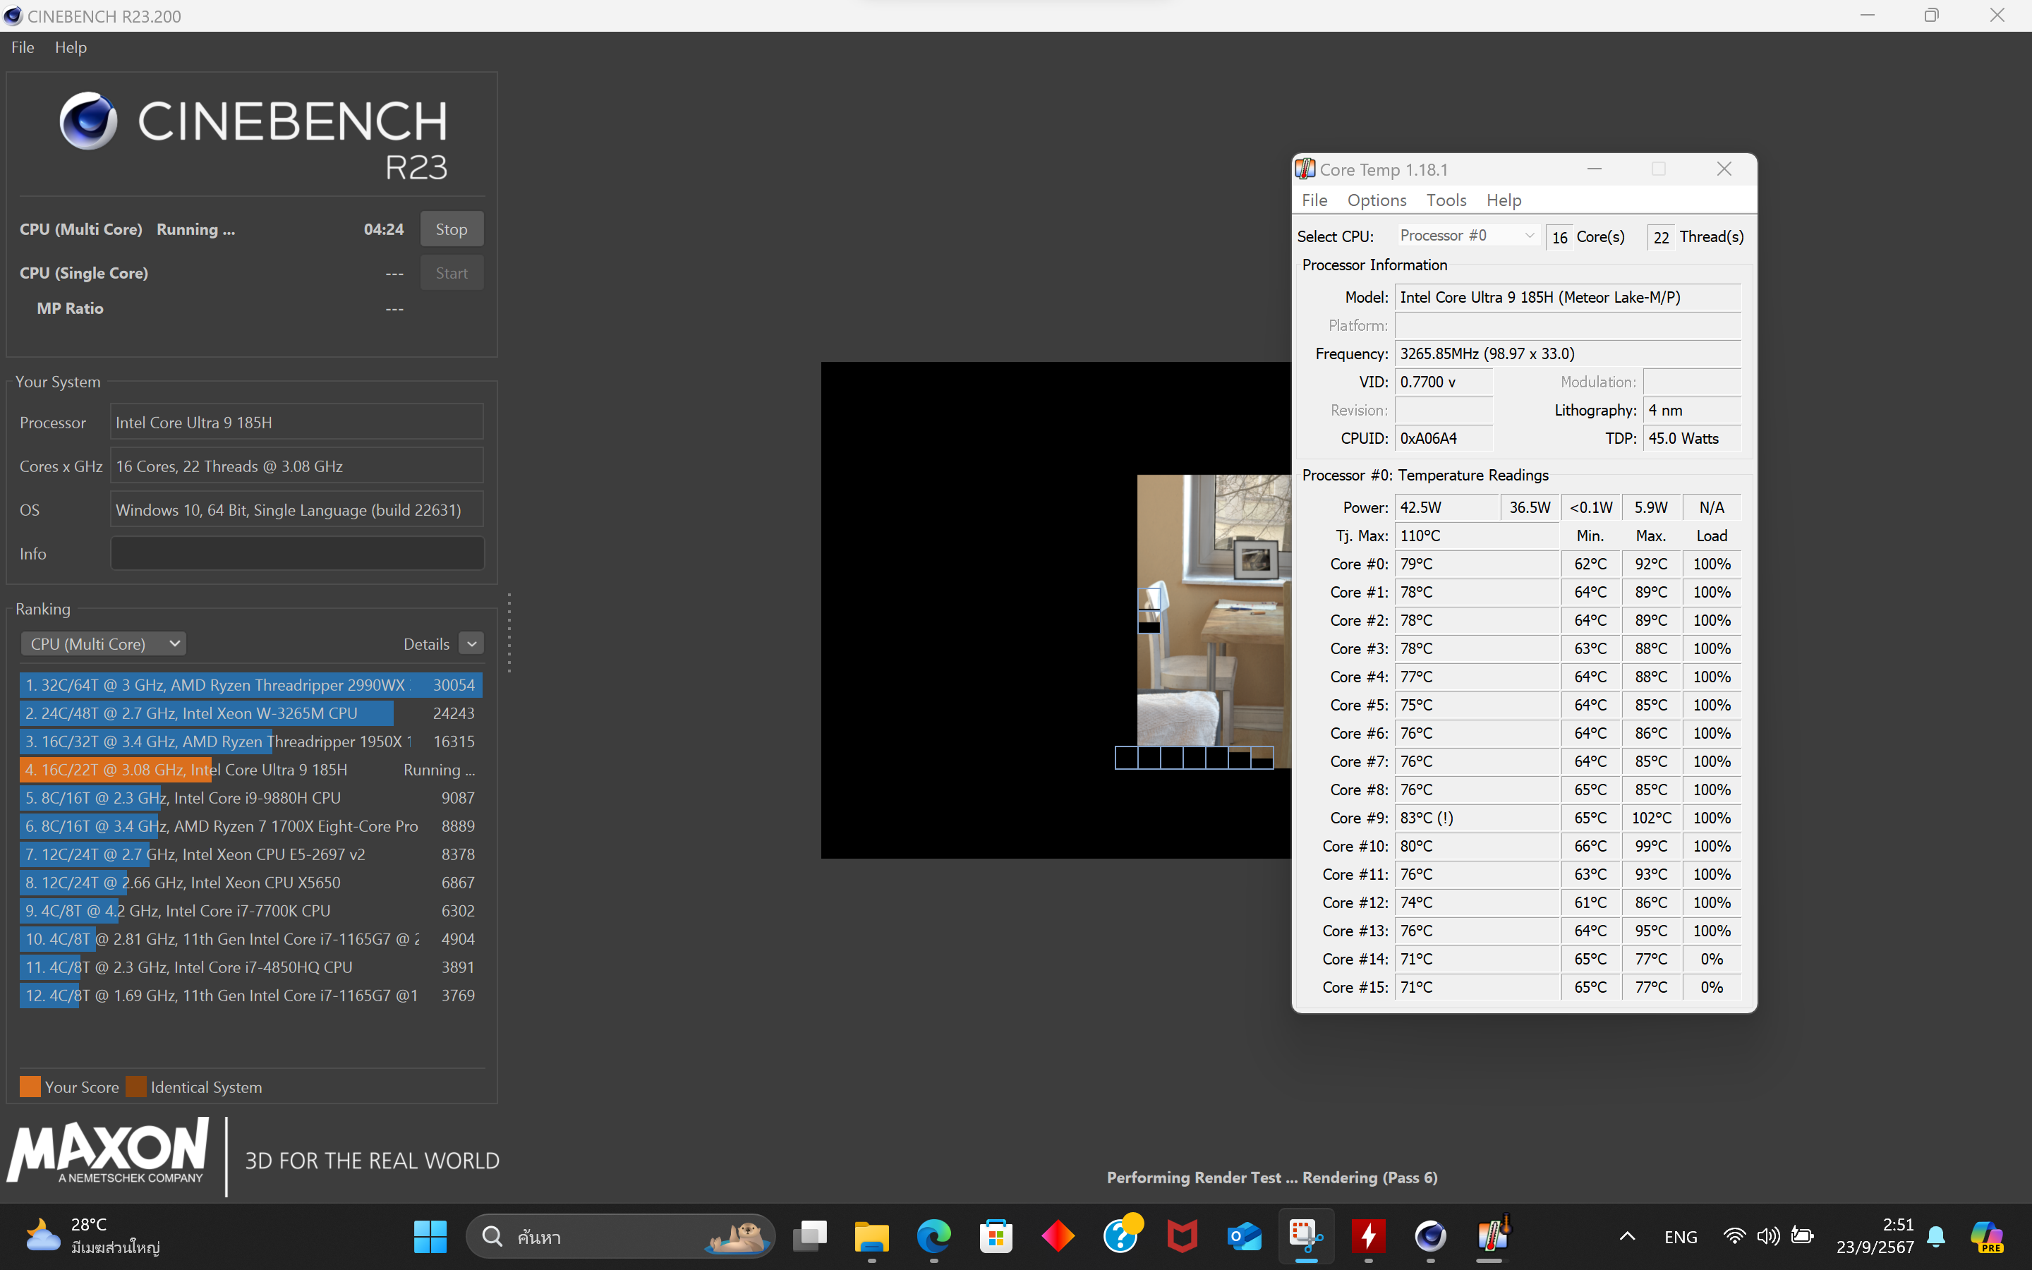2032x1270 pixels.
Task: Open Copilot preview from the taskbar
Action: (1987, 1236)
